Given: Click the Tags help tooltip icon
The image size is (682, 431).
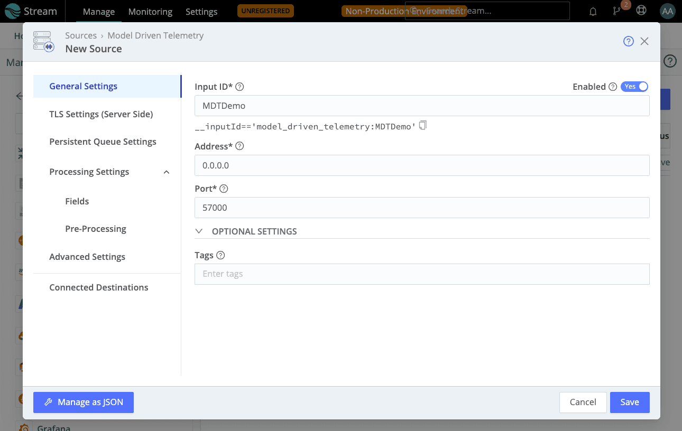Looking at the screenshot, I should [x=220, y=255].
